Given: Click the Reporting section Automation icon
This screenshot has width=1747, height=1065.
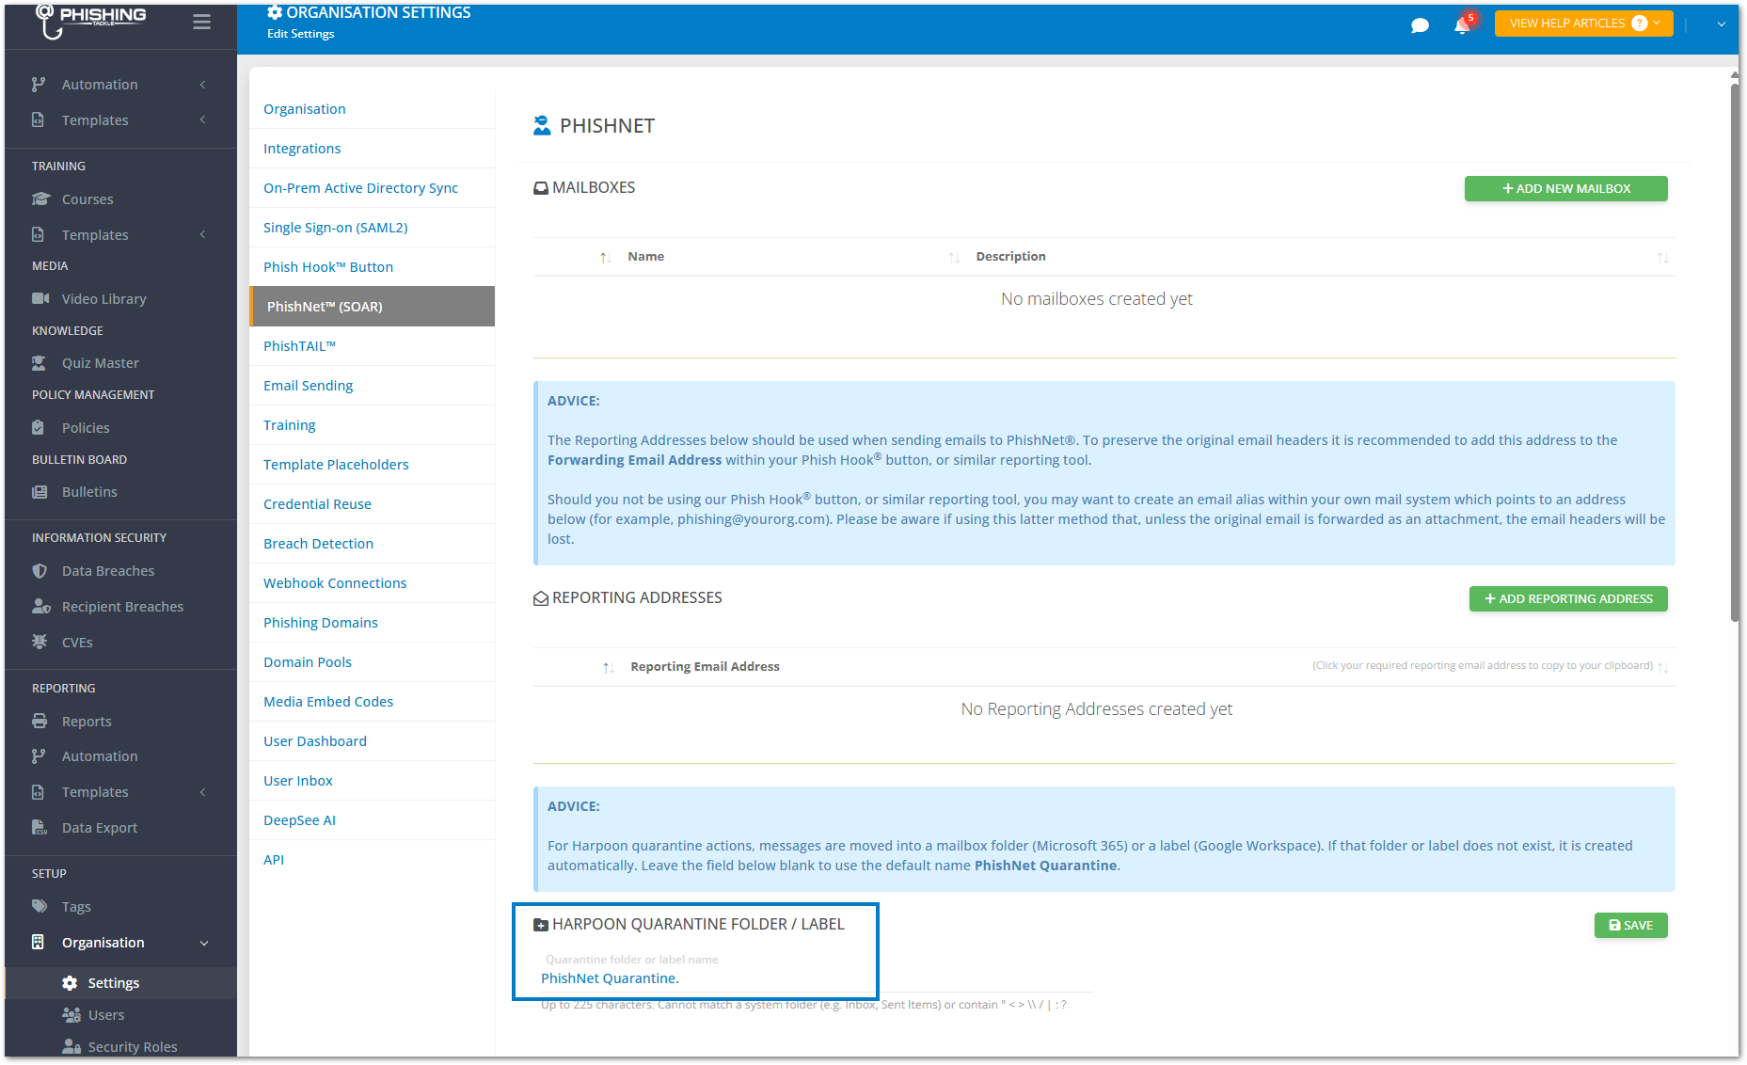Looking at the screenshot, I should [39, 756].
